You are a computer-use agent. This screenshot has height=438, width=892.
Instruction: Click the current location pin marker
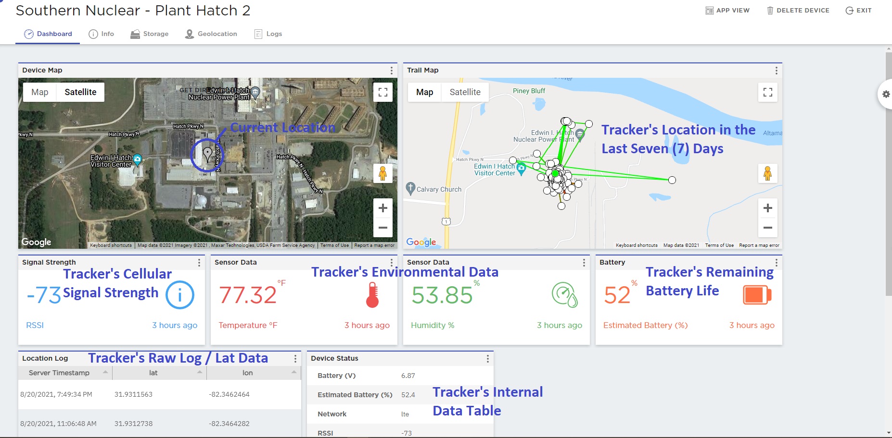207,154
